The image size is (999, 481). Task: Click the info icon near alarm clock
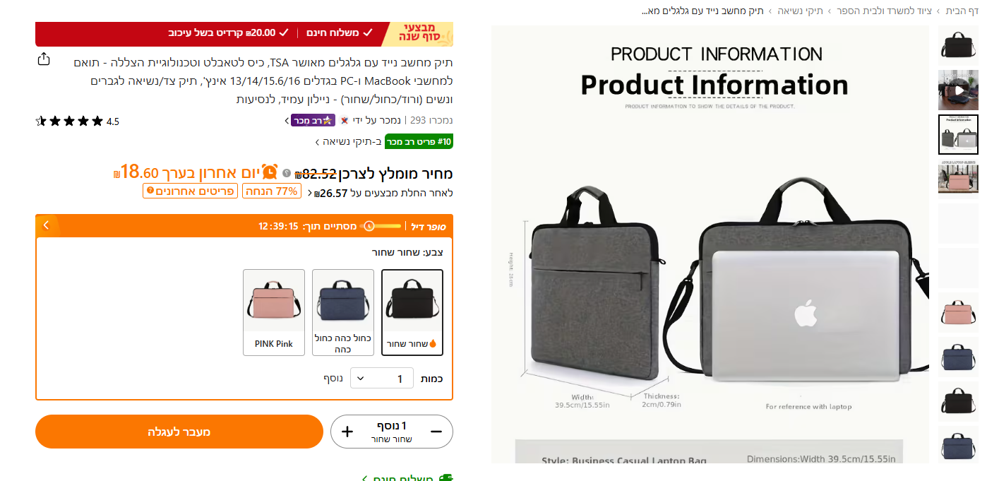tap(287, 173)
